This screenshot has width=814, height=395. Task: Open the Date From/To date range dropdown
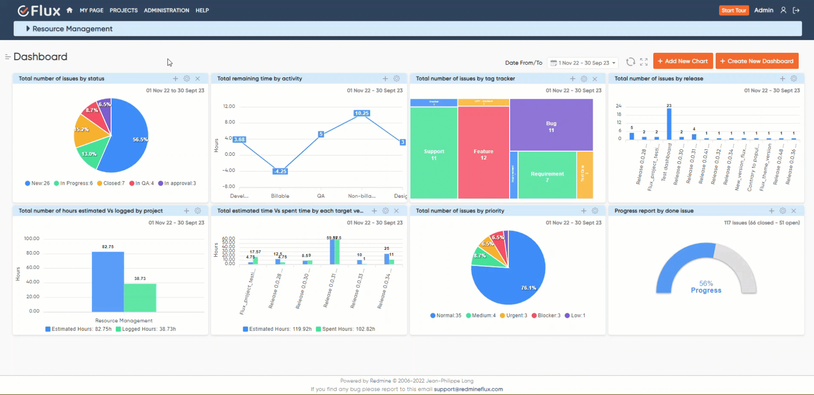(582, 63)
